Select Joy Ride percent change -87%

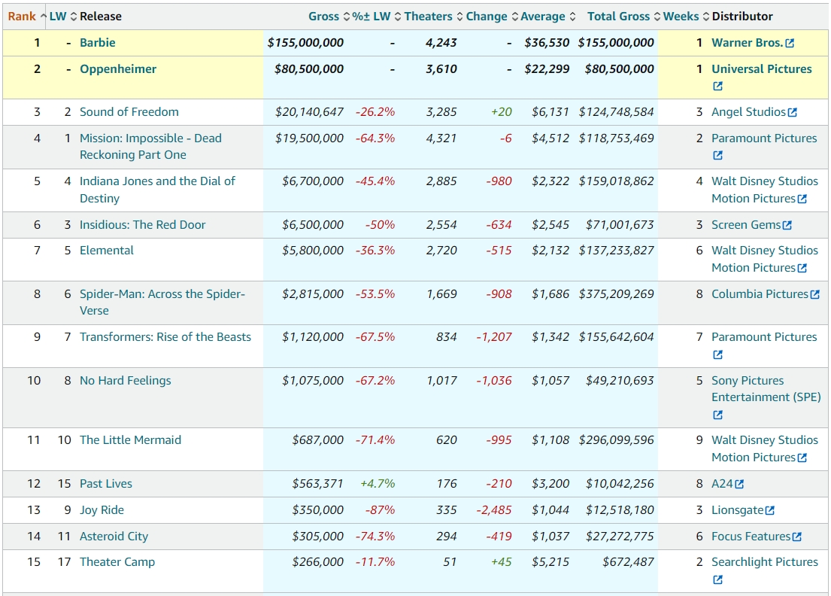pos(380,510)
